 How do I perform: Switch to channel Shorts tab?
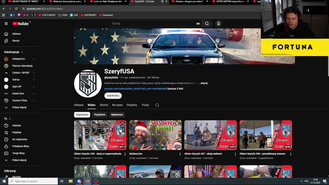pyautogui.click(x=104, y=105)
